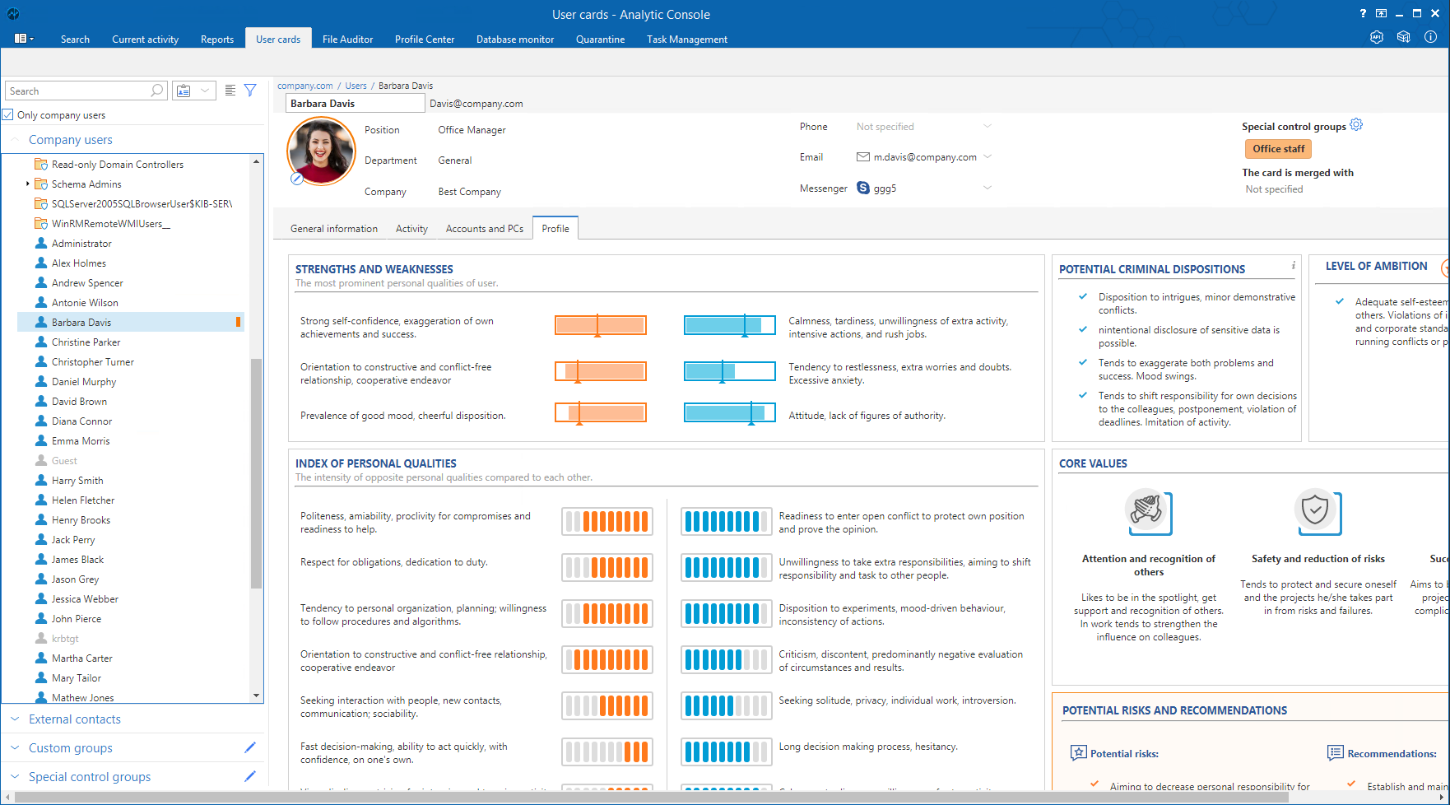This screenshot has height=805, width=1450.
Task: Click the edit pencil on Barbara's photo
Action: coord(297,179)
